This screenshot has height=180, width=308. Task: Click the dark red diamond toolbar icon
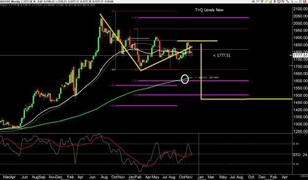[275, 1]
